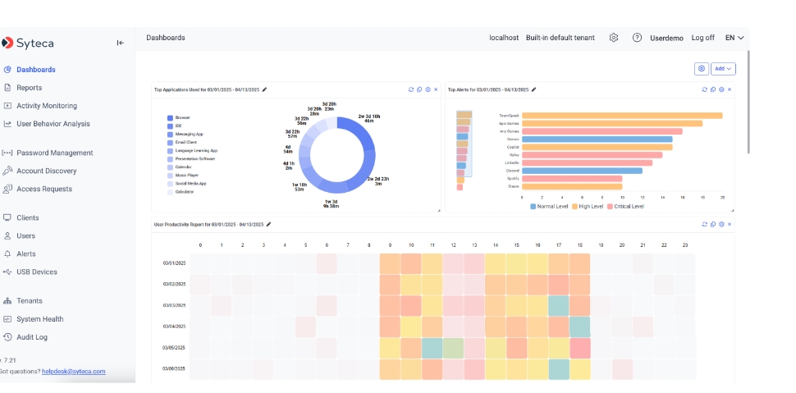Open the settings gear in the top bar
Viewport: 796px width, 393px height.
coord(614,38)
